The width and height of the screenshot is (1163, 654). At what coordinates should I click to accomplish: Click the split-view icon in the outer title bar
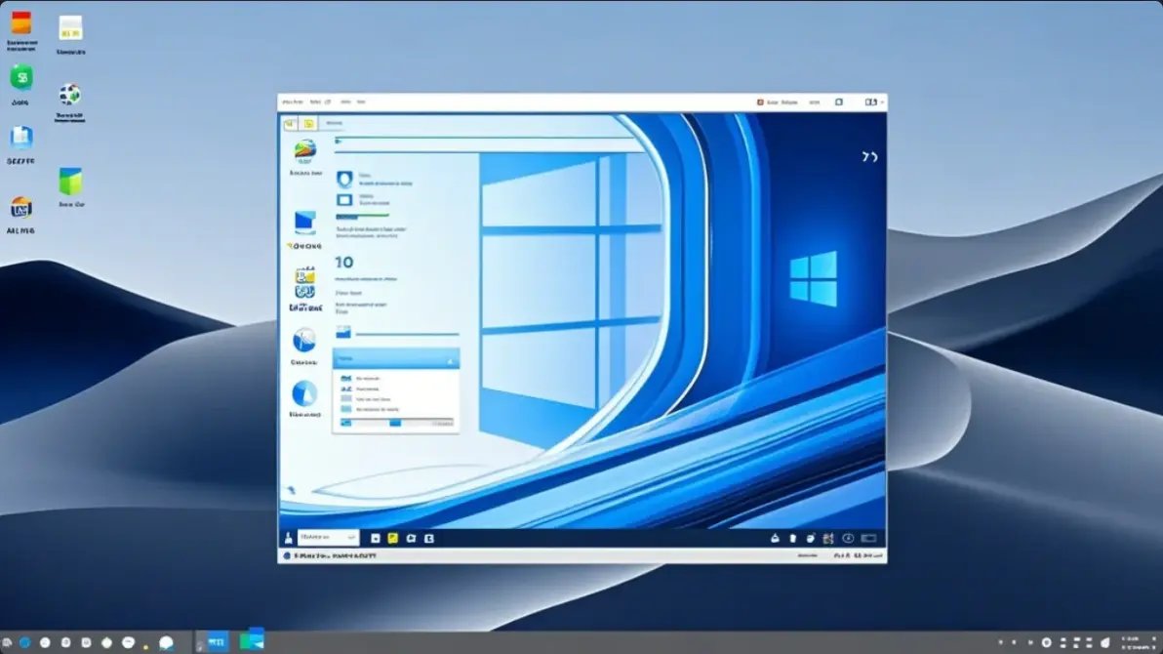(870, 102)
